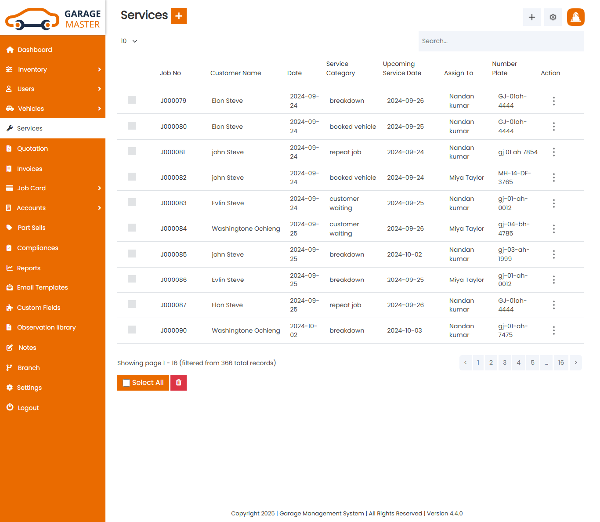Click the orange plus button beside Services heading
Image resolution: width=600 pixels, height=522 pixels.
point(179,15)
